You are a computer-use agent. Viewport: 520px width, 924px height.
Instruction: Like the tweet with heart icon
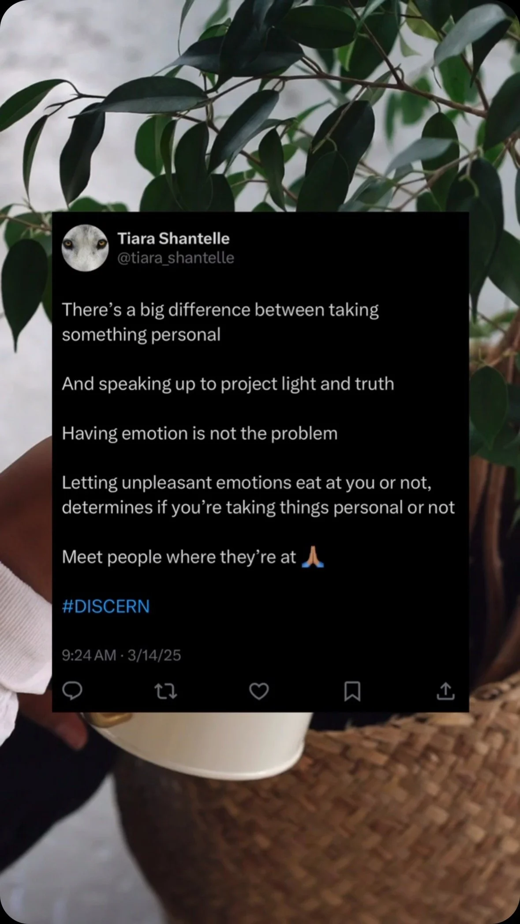coord(259,691)
